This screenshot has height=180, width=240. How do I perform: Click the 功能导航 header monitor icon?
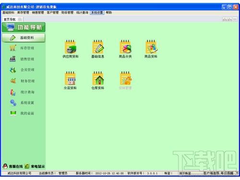pyautogui.click(x=11, y=27)
